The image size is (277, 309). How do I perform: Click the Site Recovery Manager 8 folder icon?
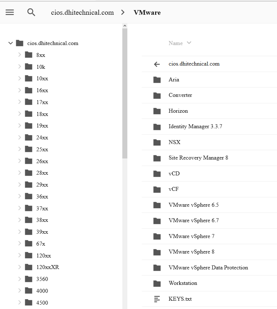157,158
